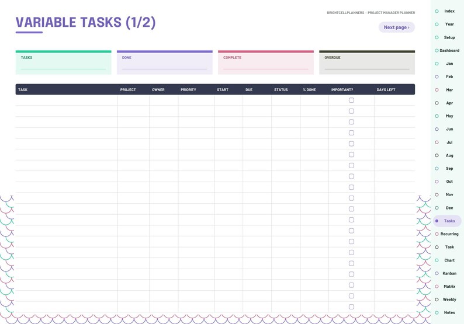Screen dimensions: 464x324
Task: Tick Important checkbox in third task row
Action: tap(351, 122)
